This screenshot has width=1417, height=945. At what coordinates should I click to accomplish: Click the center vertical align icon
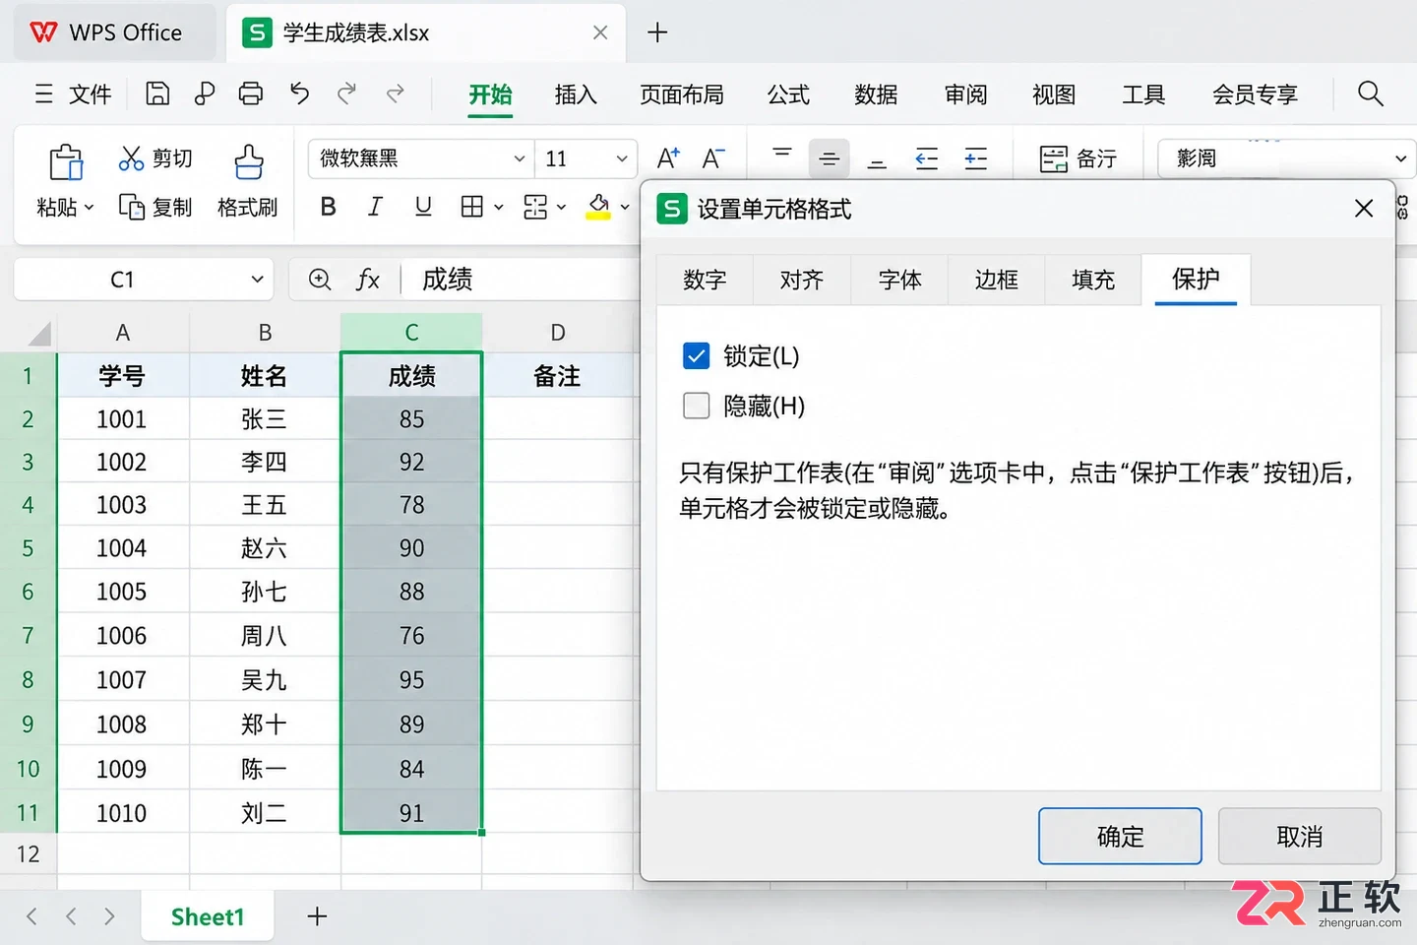[830, 158]
